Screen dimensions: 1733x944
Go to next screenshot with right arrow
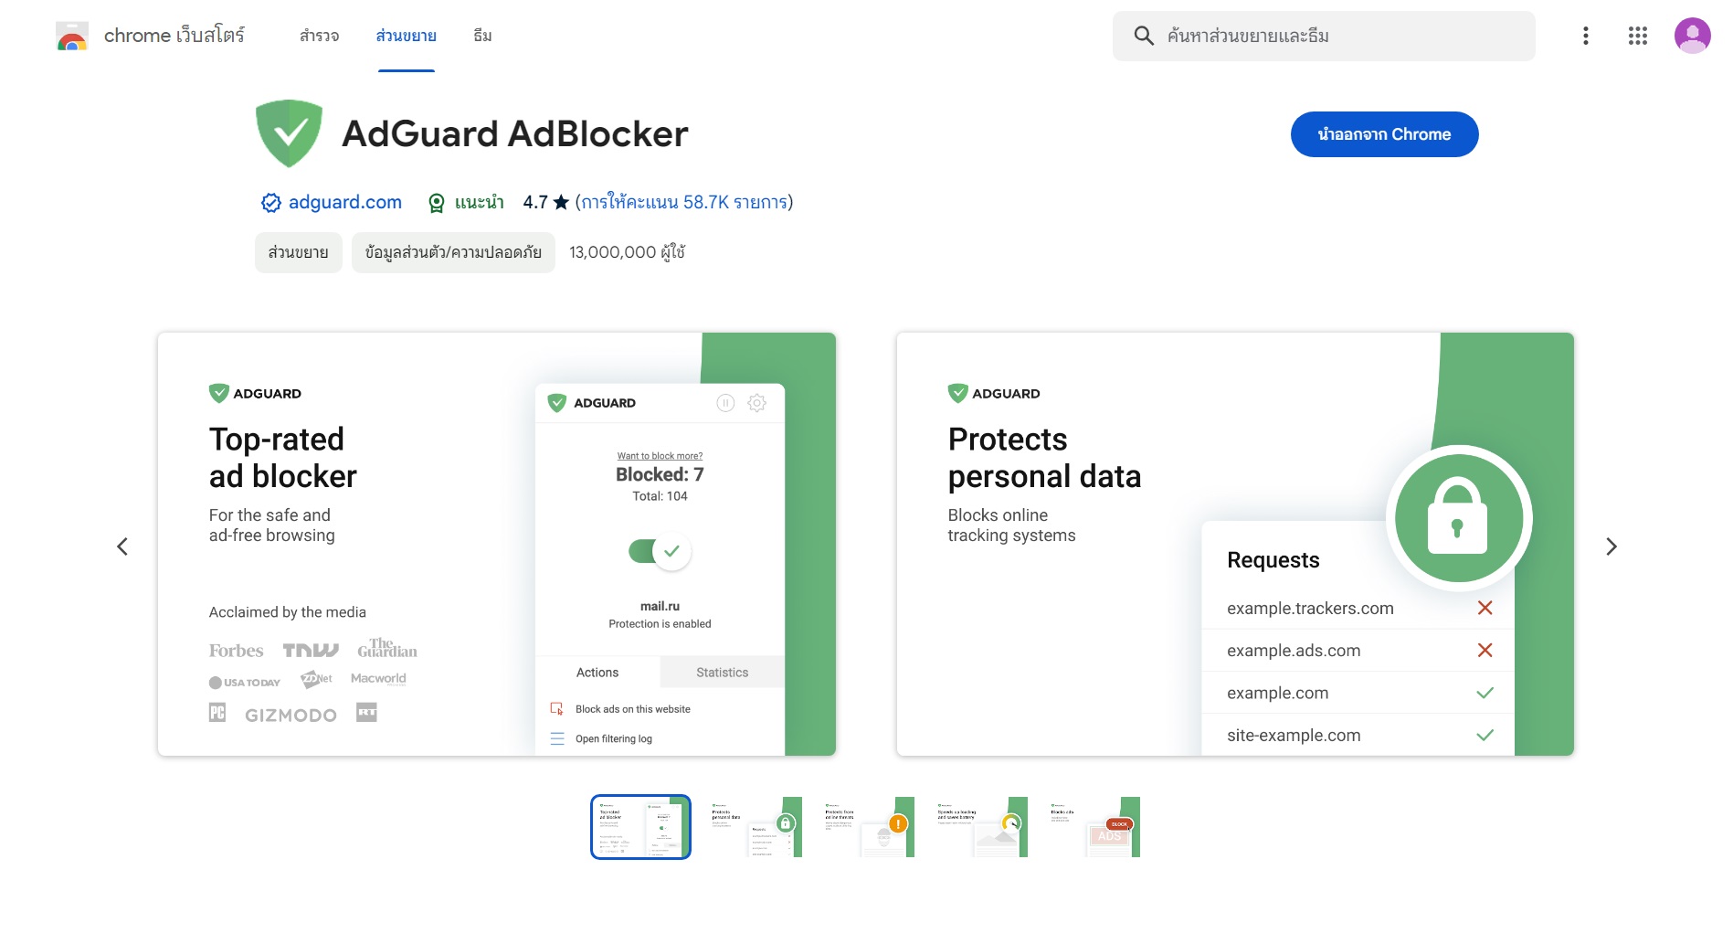click(1611, 546)
